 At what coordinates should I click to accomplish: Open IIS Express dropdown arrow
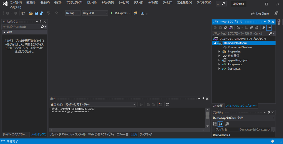[130, 13]
